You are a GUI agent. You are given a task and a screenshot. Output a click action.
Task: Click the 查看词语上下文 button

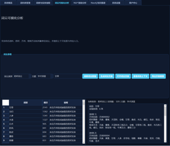140,76
